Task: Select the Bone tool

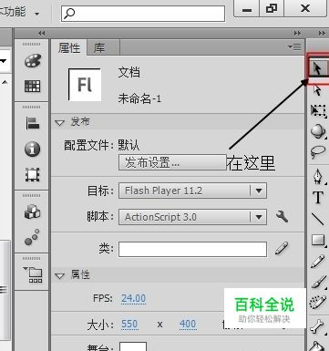Action: click(x=318, y=326)
